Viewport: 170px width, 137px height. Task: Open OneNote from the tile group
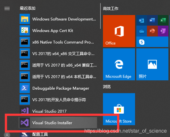(163, 31)
